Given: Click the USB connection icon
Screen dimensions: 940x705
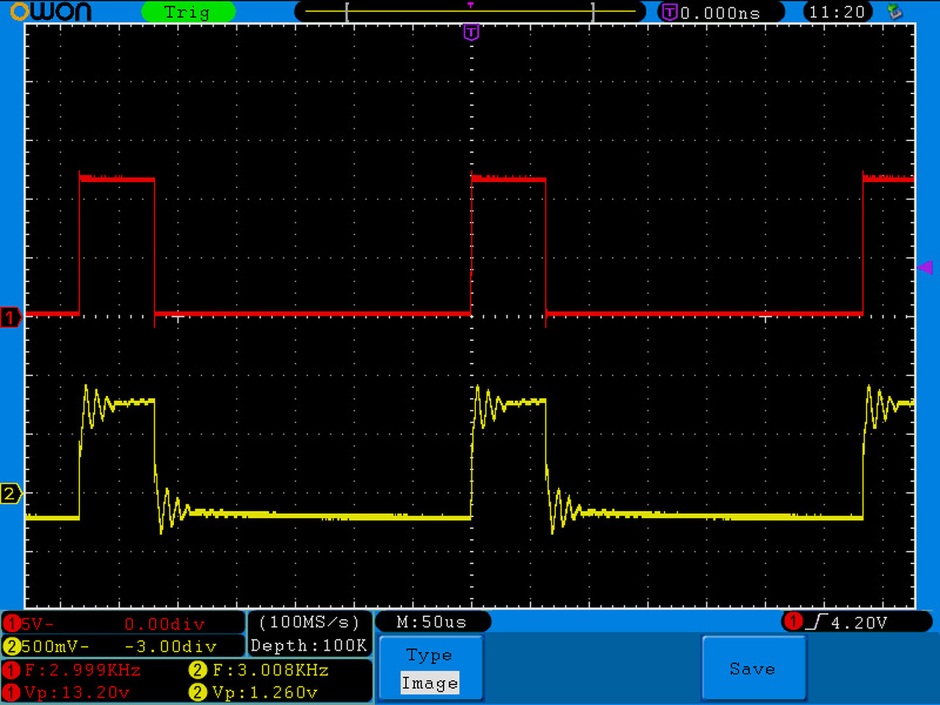Looking at the screenshot, I should (894, 11).
